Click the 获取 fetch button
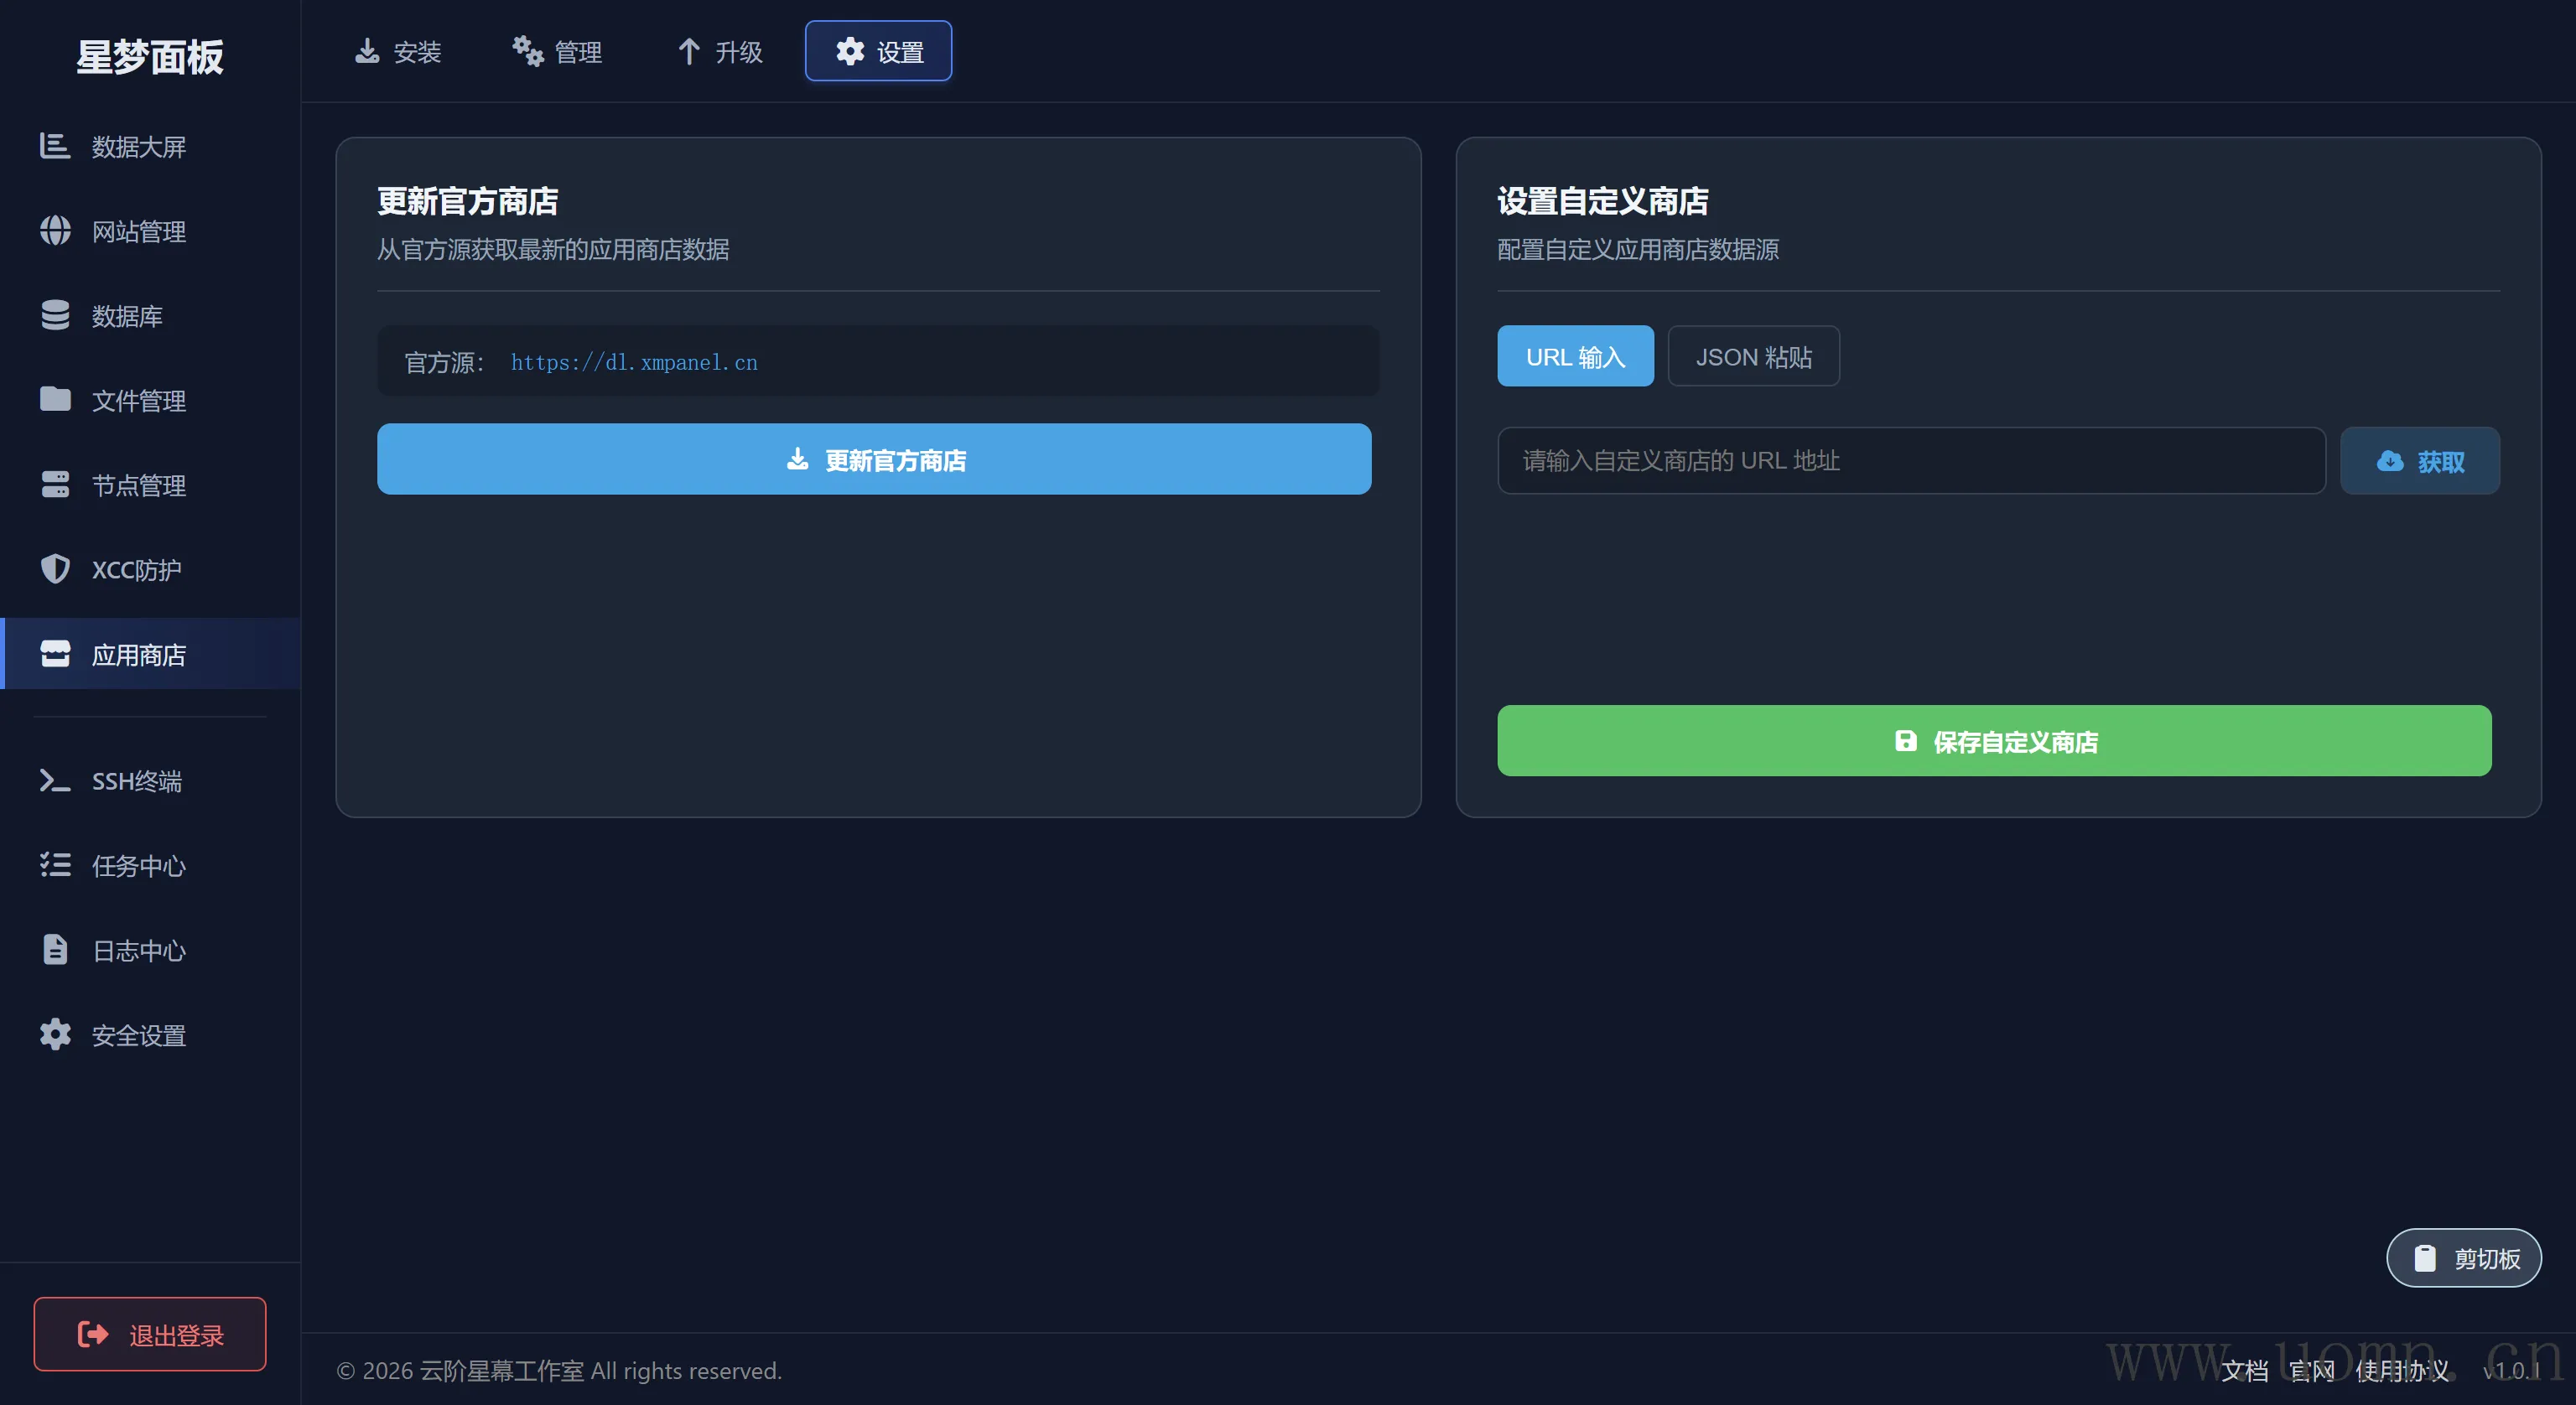The image size is (2576, 1405). (2419, 461)
